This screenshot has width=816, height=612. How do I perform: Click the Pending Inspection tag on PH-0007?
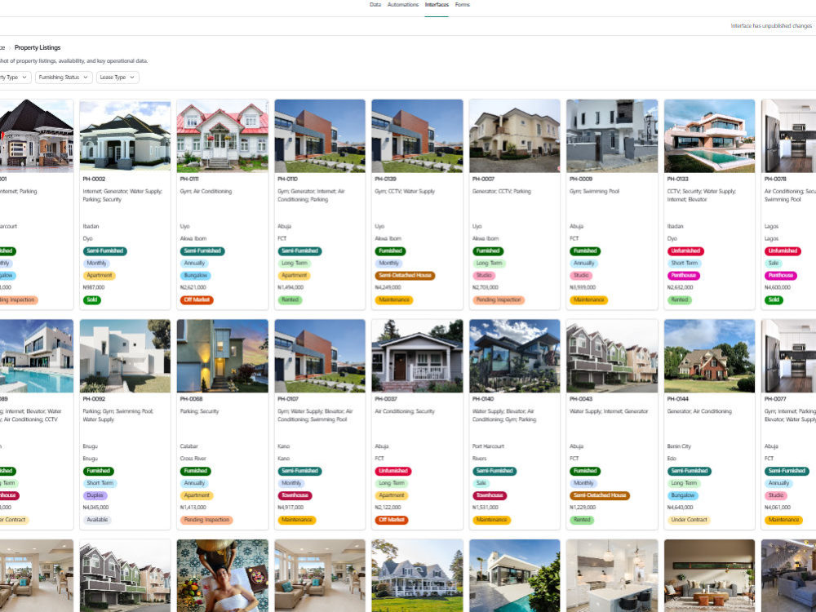[499, 300]
